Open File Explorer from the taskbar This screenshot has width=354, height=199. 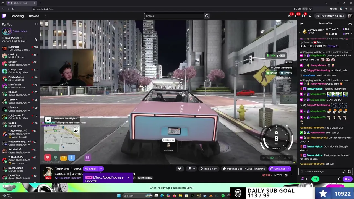point(180,196)
